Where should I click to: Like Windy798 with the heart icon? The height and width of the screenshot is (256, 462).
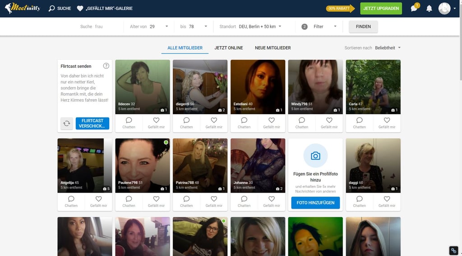tap(329, 121)
